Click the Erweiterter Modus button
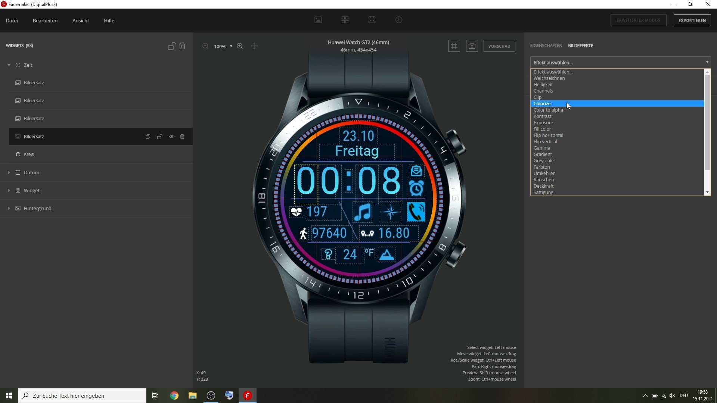The image size is (717, 403). (x=638, y=20)
